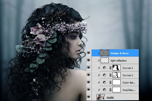Select the Dodge & Burn layer thumbnail
152x101 pixels.
tap(105, 53)
